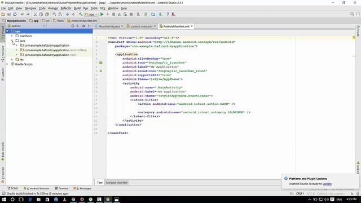361x203 pixels.
Task: Collapse the java folder arrow
Action: pyautogui.click(x=12, y=41)
